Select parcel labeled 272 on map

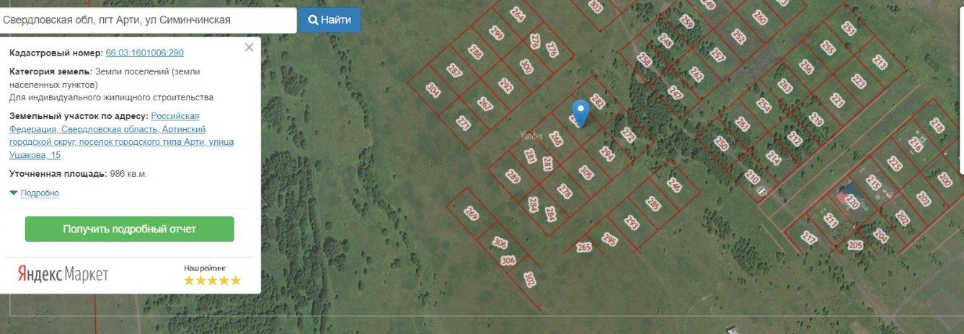(x=628, y=136)
